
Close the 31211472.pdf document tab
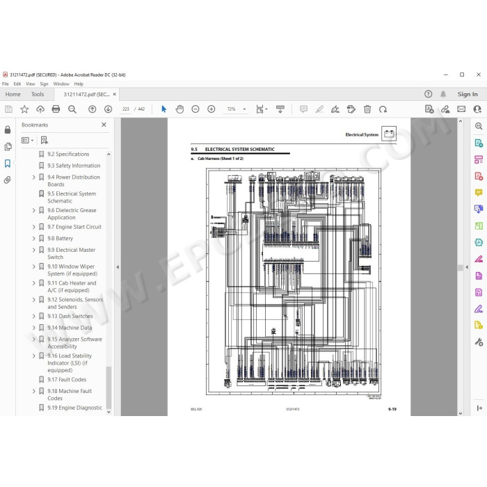click(x=115, y=94)
